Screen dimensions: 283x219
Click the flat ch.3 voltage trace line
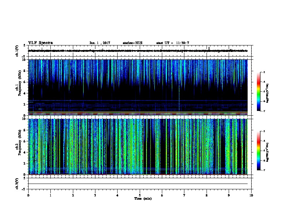[x=138, y=184]
